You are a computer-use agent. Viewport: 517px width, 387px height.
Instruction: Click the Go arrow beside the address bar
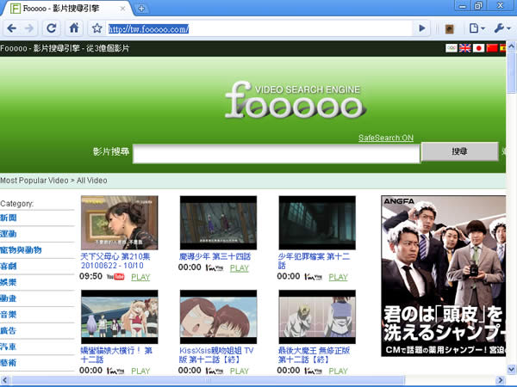pos(421,28)
